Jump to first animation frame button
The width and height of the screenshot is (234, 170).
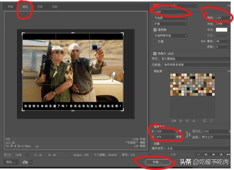(198, 154)
